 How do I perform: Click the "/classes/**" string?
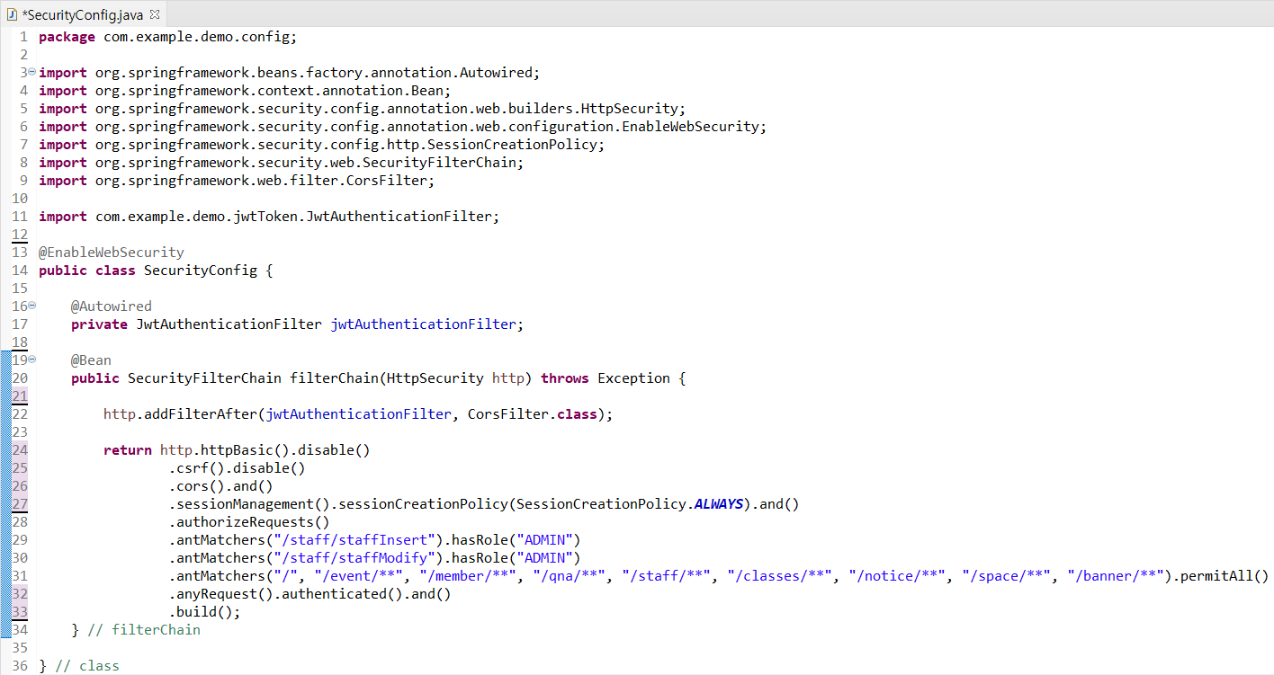pos(780,576)
